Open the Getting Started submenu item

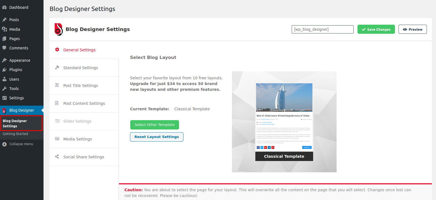pos(15,134)
